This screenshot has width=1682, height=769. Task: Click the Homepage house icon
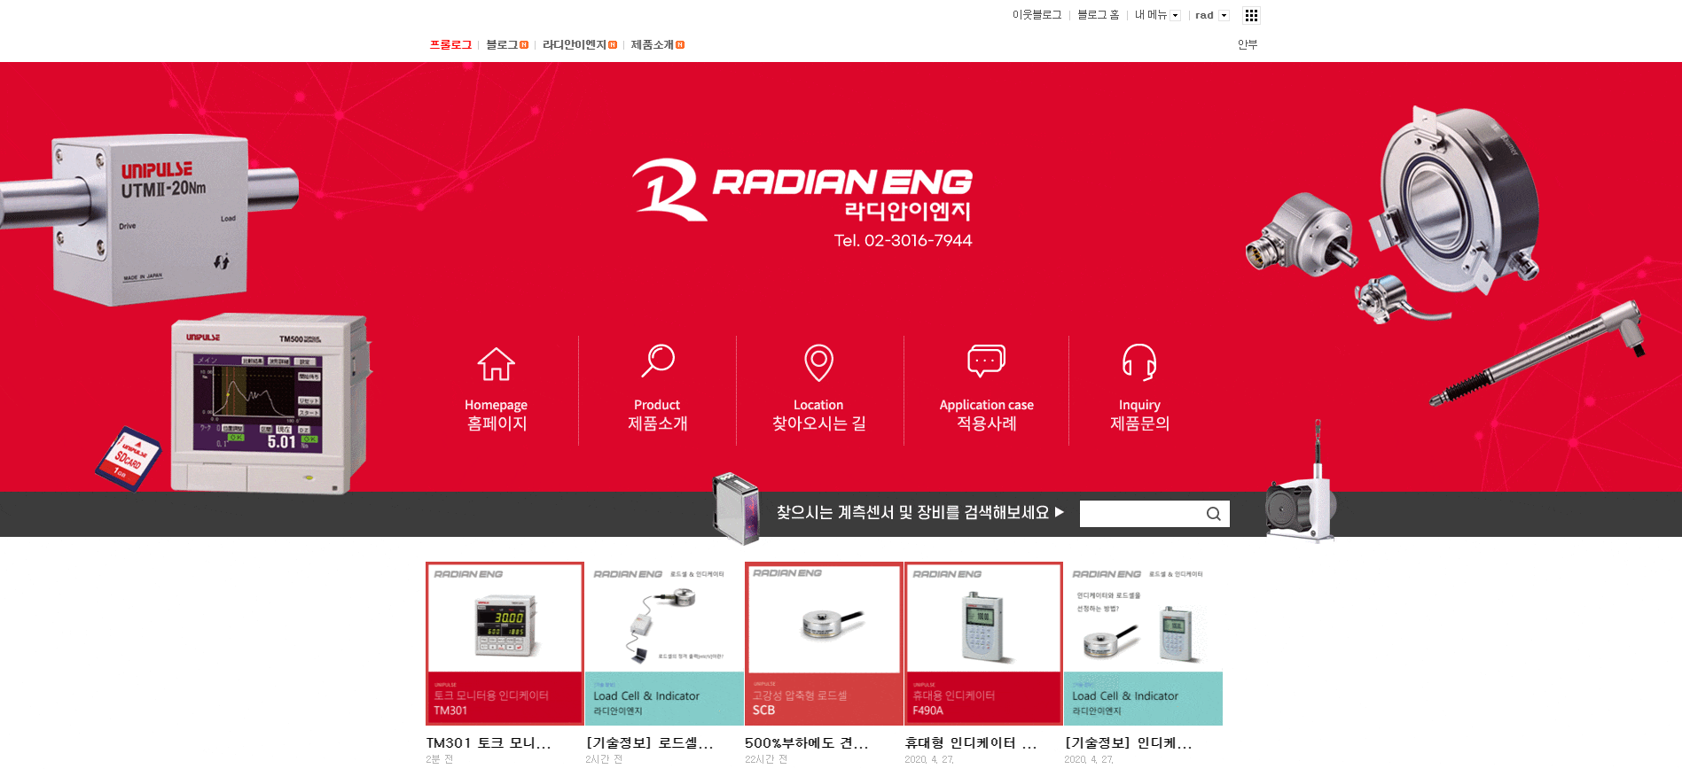496,363
